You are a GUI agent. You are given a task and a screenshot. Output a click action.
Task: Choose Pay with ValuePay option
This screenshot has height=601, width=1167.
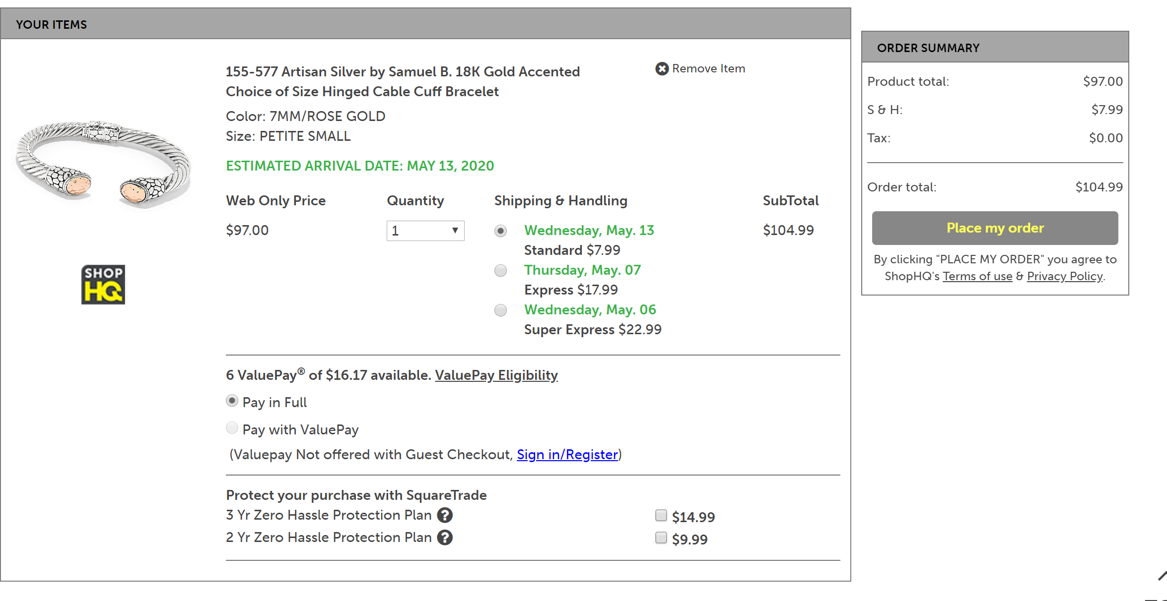point(232,428)
